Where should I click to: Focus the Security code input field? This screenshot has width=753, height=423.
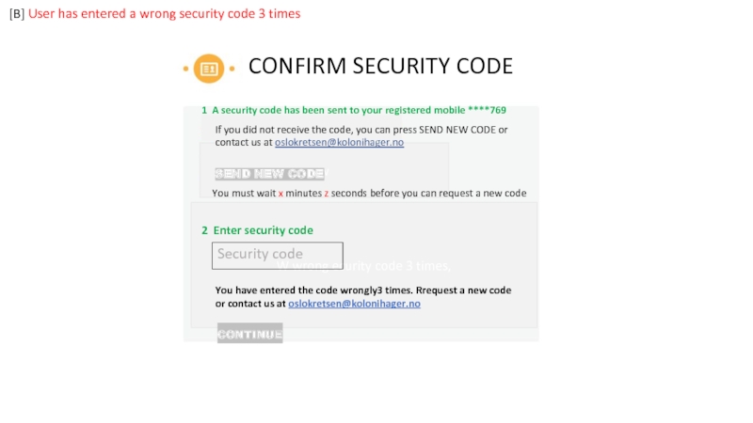click(x=277, y=255)
